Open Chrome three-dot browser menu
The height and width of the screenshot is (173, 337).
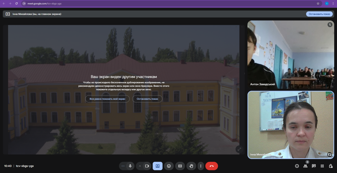click(x=333, y=4)
